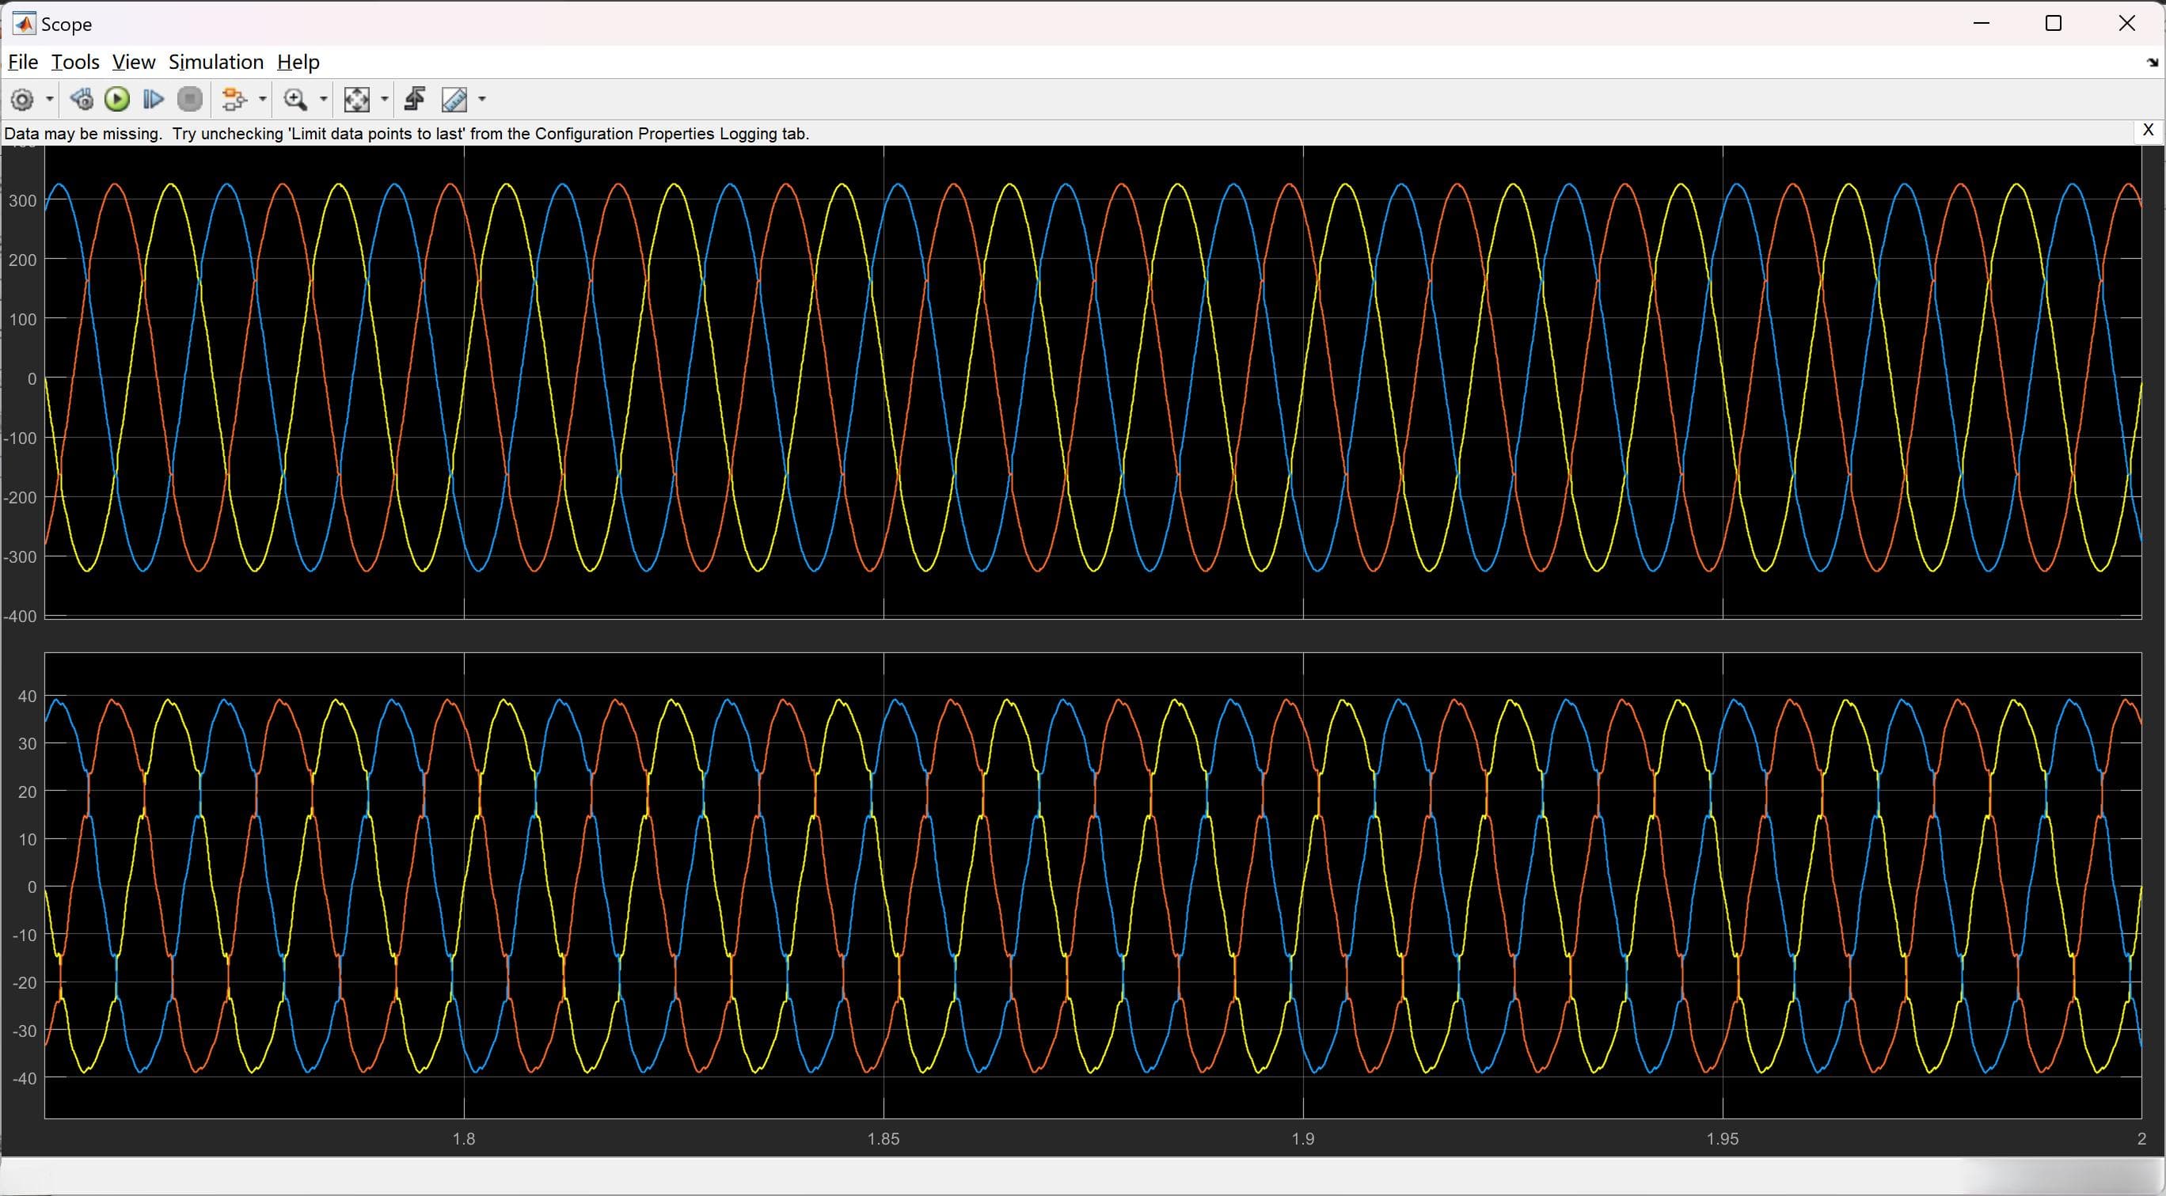This screenshot has height=1196, width=2166.
Task: Click the 1.9 time axis tick label
Action: click(1302, 1139)
